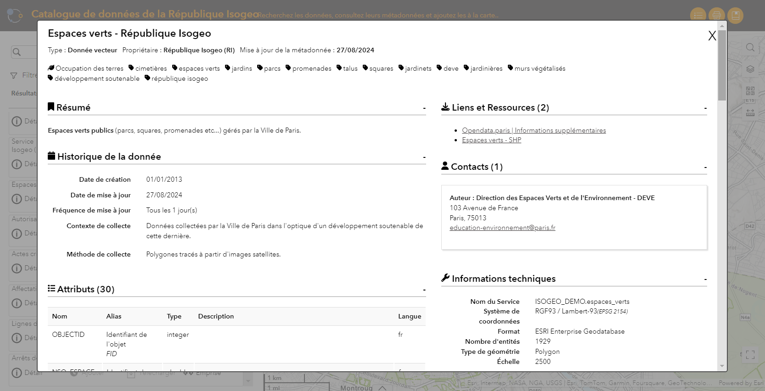
Task: Open the bookmark widget in header
Action: click(735, 15)
